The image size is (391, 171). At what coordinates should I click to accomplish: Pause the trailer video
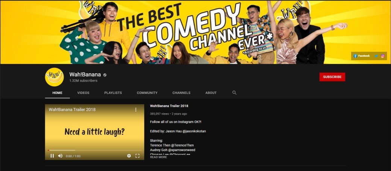52,156
